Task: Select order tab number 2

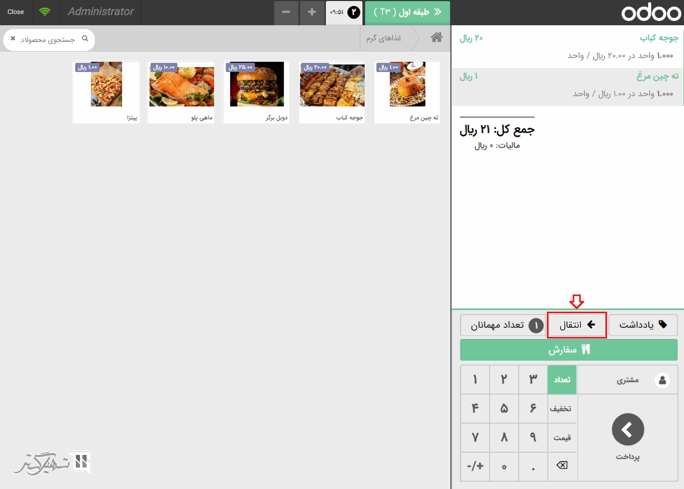Action: tap(344, 12)
